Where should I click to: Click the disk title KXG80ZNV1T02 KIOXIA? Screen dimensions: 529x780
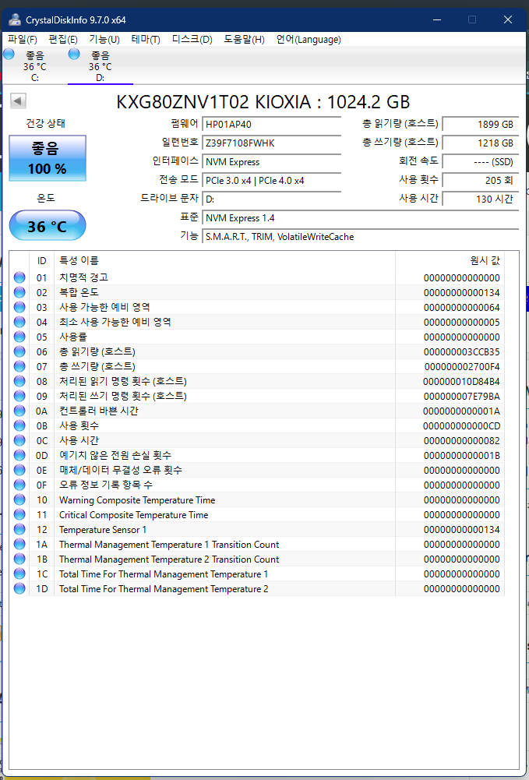263,102
